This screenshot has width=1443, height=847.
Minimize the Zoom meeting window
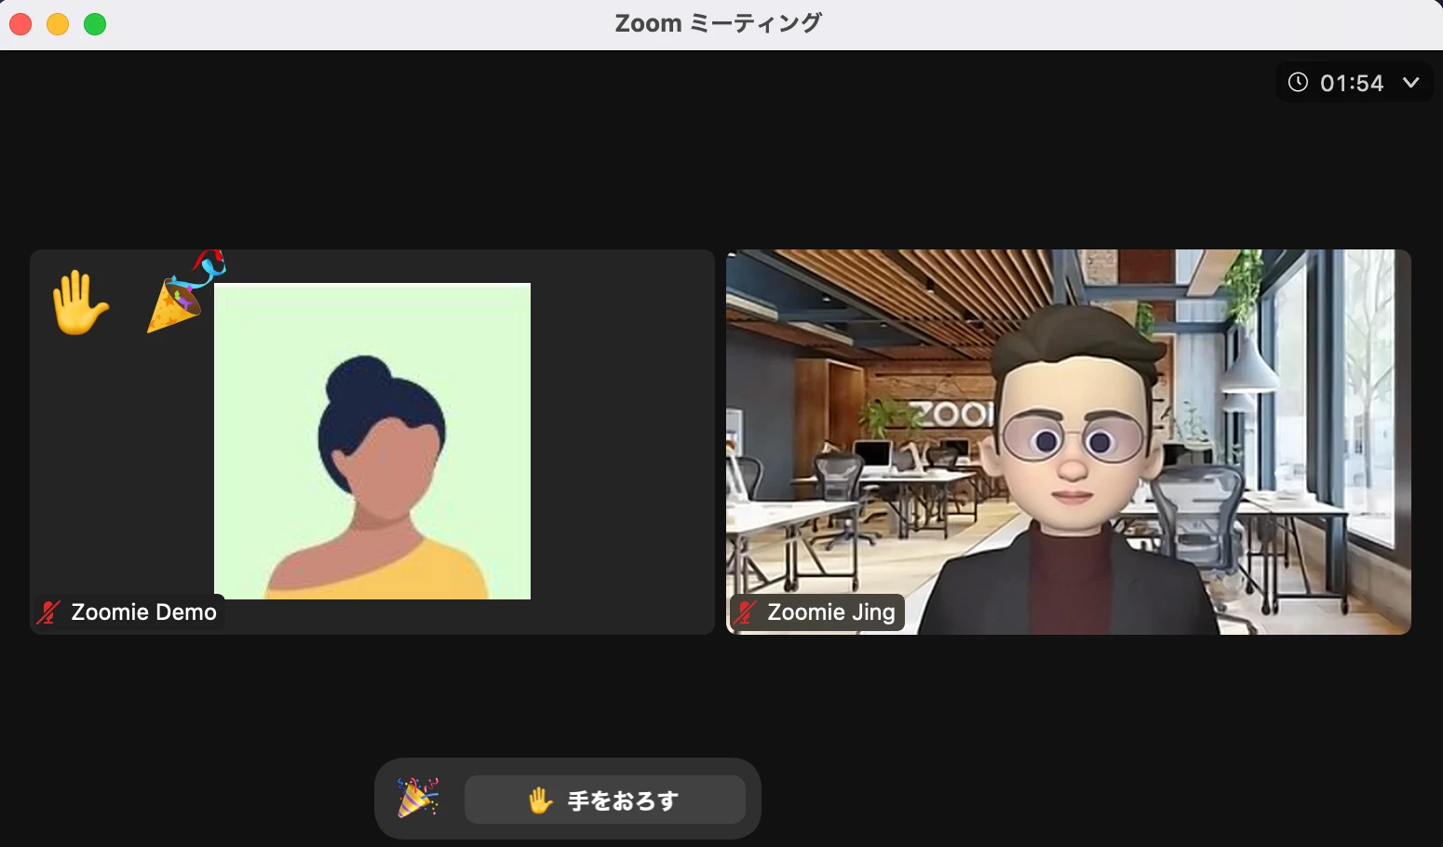(x=58, y=24)
